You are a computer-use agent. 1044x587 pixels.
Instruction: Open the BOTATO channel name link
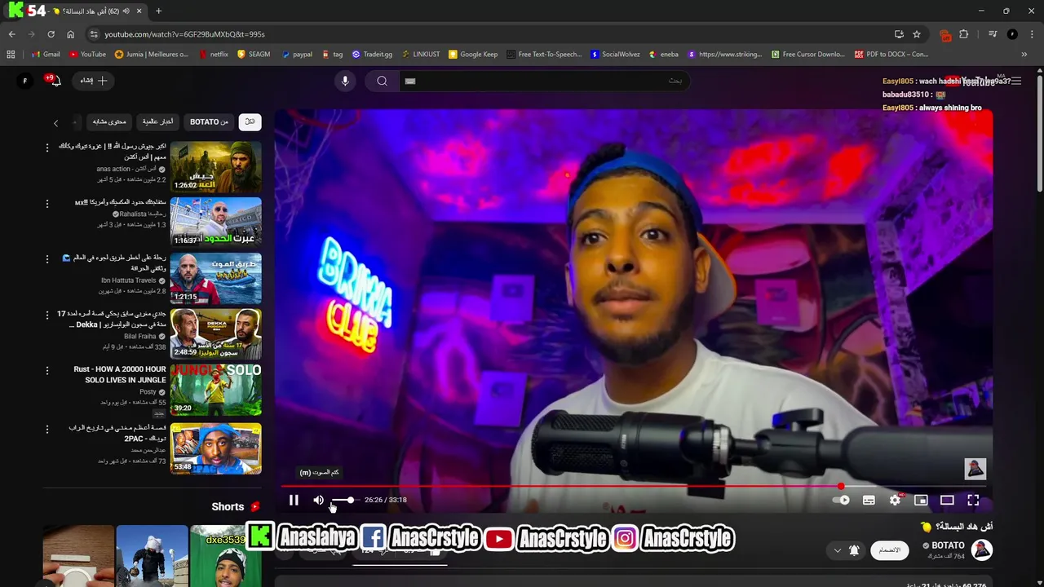(x=948, y=545)
